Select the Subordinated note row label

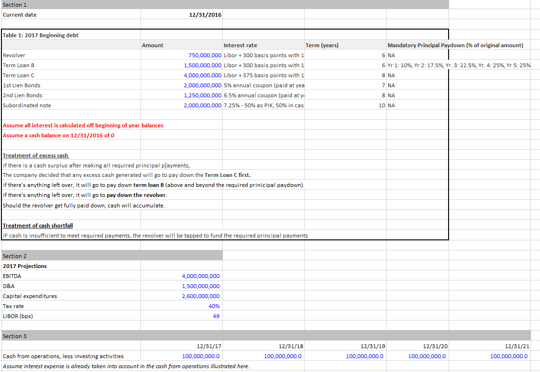tap(27, 105)
